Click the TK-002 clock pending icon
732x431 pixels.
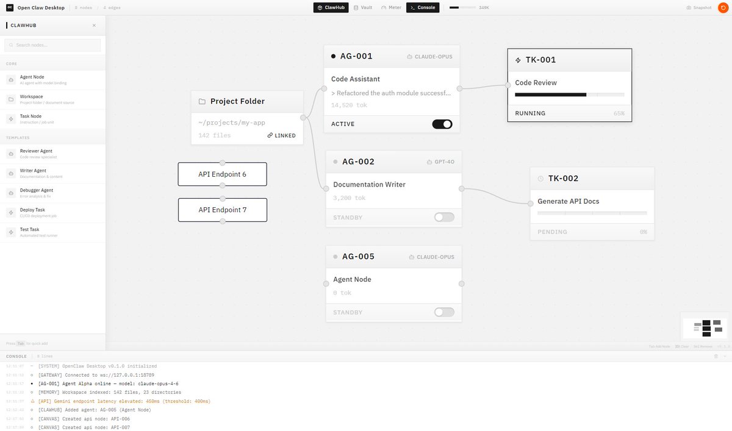pyautogui.click(x=540, y=179)
